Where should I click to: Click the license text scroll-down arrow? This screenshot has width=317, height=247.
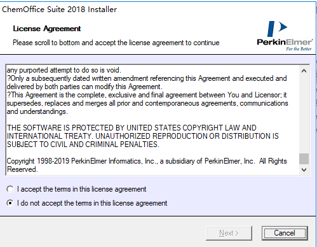pyautogui.click(x=304, y=170)
